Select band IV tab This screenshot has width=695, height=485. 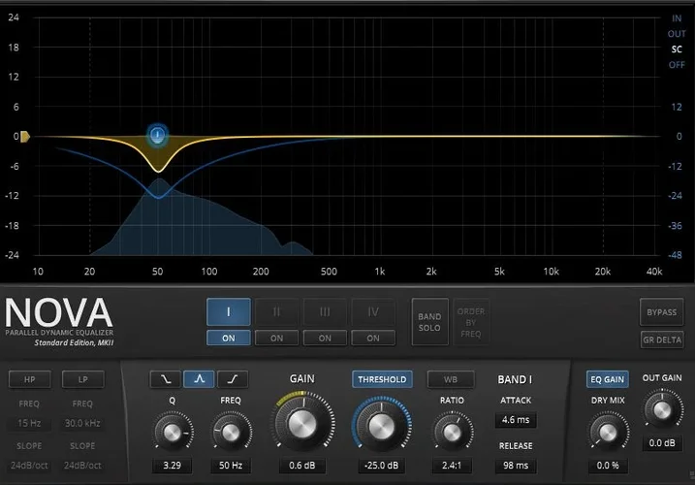point(373,312)
